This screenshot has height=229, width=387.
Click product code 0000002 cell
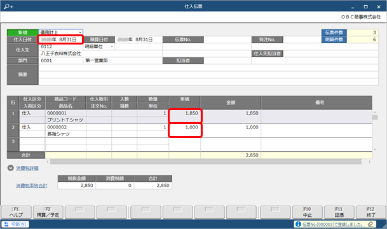tap(65, 127)
